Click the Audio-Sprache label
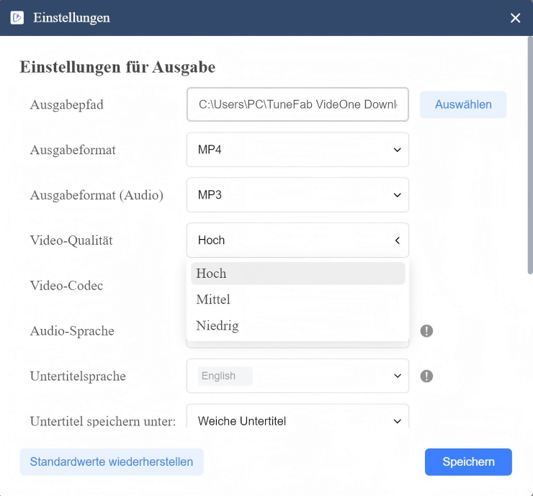533x496 pixels. pos(72,331)
